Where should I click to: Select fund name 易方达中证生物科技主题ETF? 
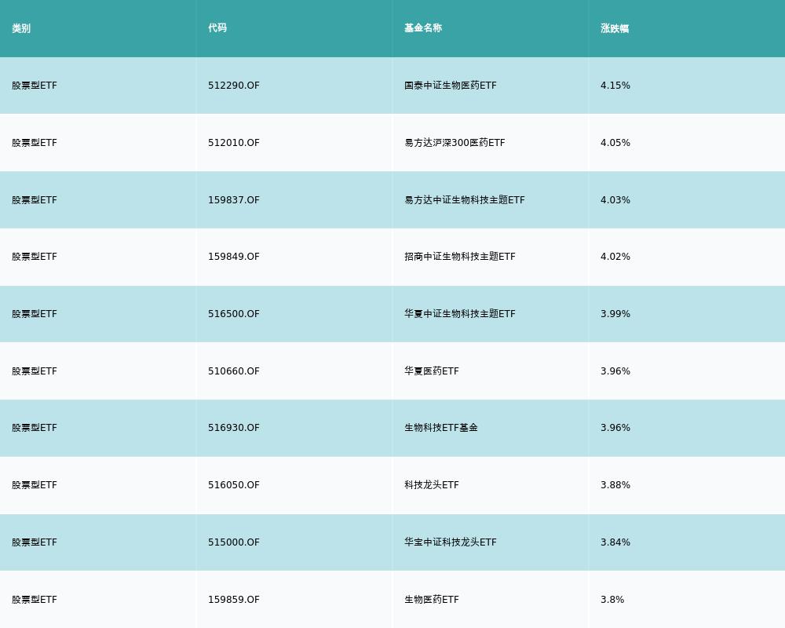[465, 200]
